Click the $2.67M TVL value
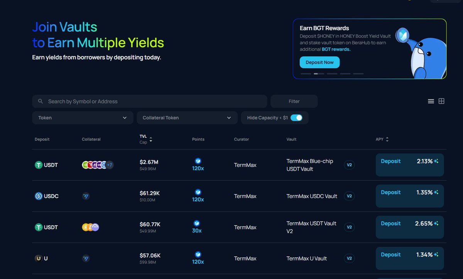Image resolution: width=463 pixels, height=279 pixels. [149, 162]
